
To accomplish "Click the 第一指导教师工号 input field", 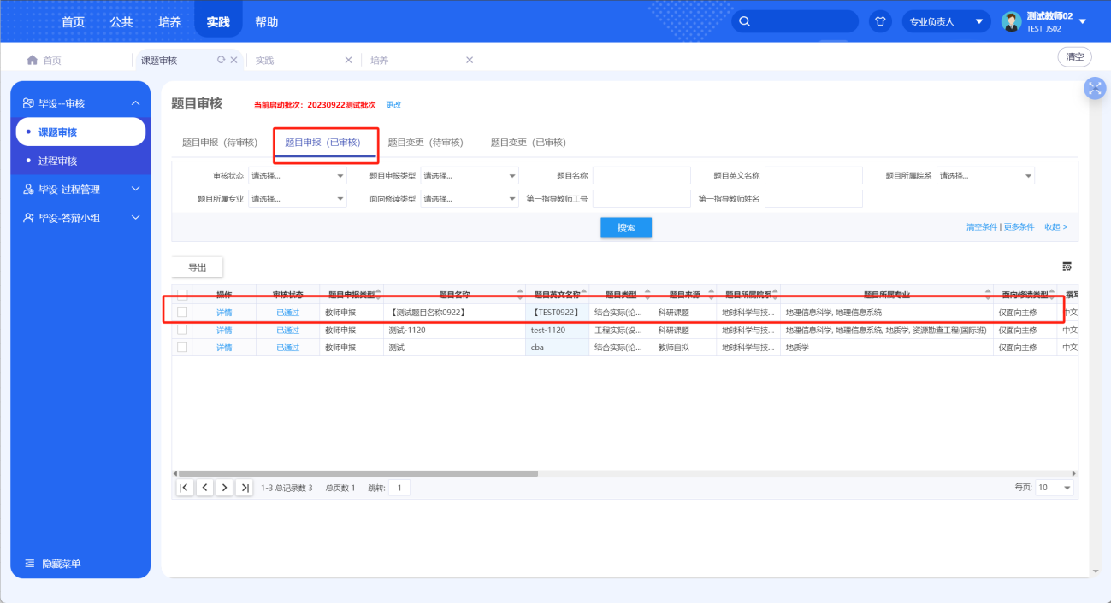I will 641,199.
